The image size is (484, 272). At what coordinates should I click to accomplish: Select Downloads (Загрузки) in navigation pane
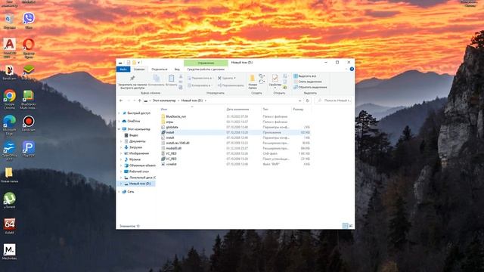point(135,147)
